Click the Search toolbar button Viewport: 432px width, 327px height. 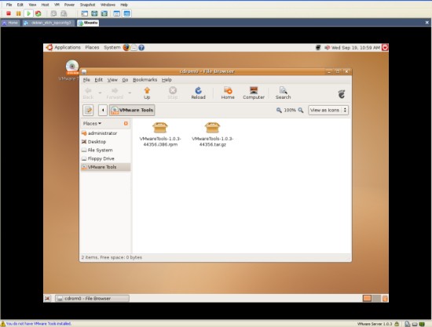[283, 93]
